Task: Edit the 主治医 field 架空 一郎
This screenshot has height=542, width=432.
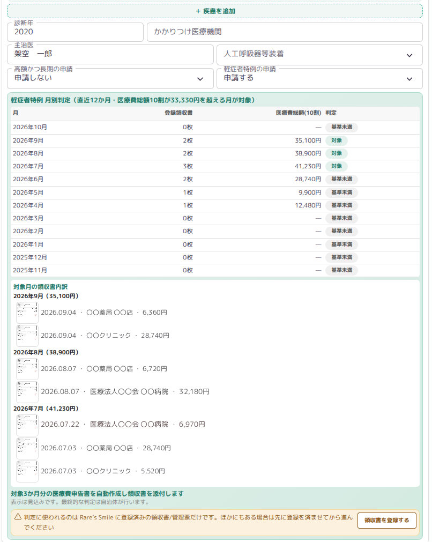Action: point(110,54)
